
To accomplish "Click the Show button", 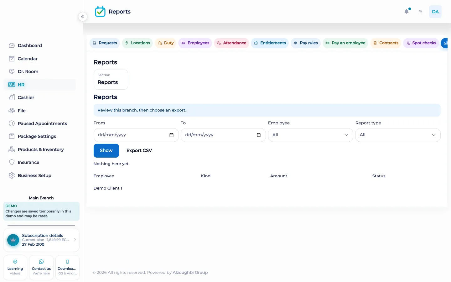I will tap(106, 151).
